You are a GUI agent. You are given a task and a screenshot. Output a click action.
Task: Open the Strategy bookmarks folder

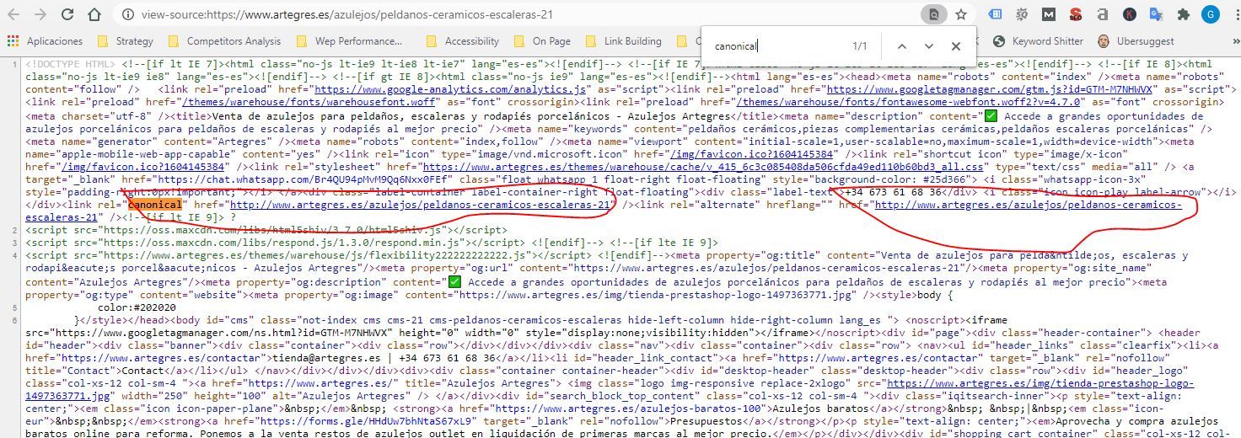[125, 41]
